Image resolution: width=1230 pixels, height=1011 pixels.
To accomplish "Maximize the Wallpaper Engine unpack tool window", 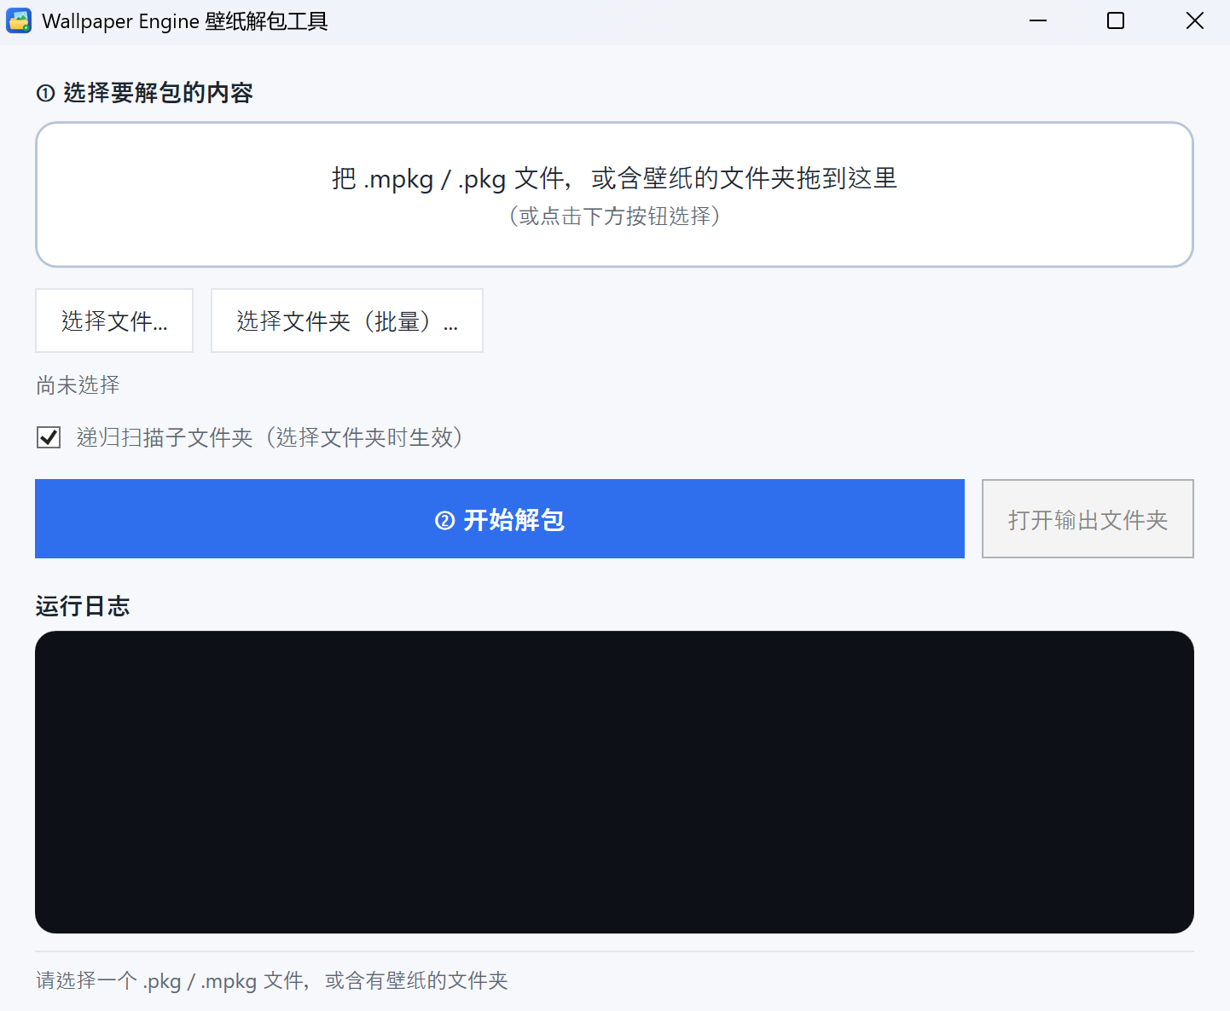I will 1116,20.
